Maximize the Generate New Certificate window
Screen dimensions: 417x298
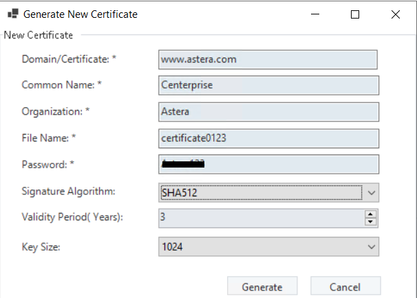click(x=355, y=14)
